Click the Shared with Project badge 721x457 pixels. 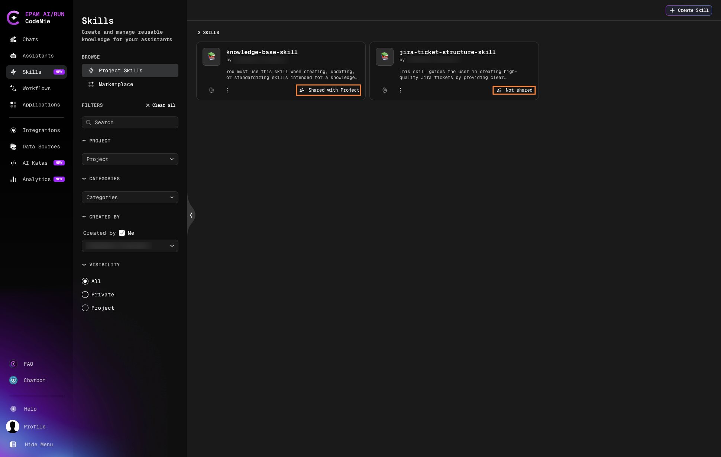329,90
